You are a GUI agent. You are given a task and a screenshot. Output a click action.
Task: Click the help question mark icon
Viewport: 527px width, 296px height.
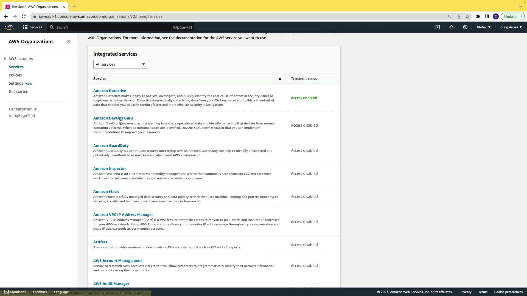(x=465, y=27)
